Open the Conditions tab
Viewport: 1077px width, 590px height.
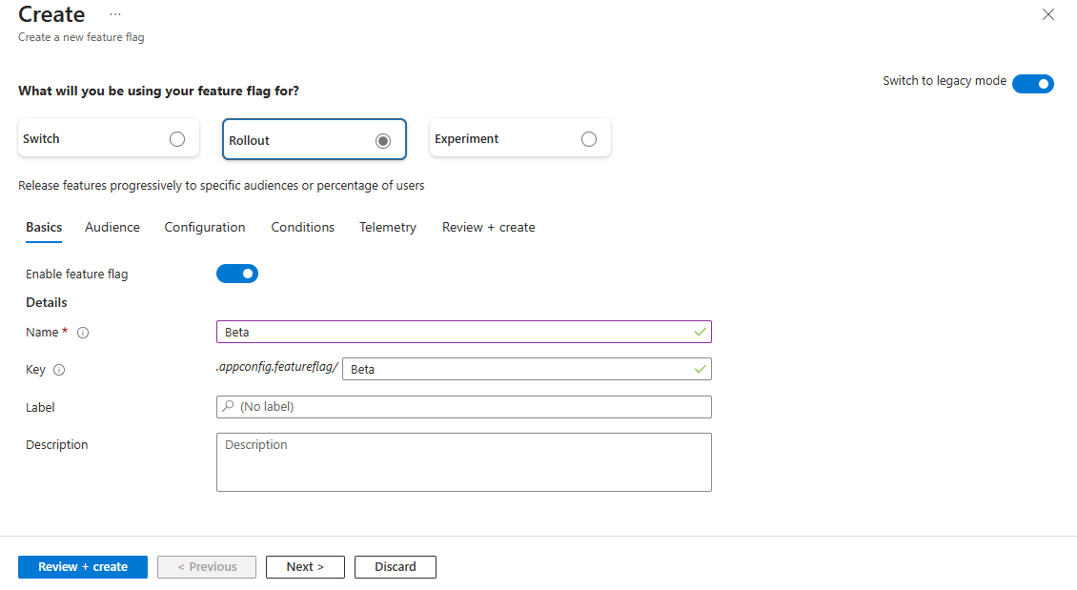302,227
